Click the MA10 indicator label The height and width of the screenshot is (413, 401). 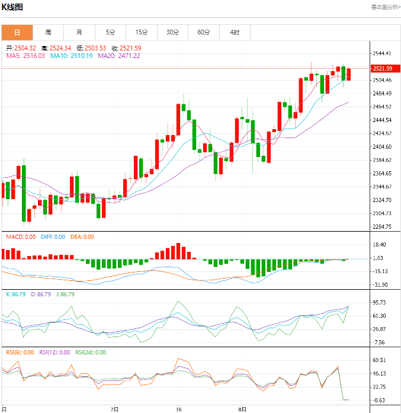click(71, 56)
